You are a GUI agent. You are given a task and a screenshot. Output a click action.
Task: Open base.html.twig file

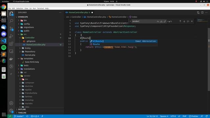pyautogui.click(x=39, y=62)
